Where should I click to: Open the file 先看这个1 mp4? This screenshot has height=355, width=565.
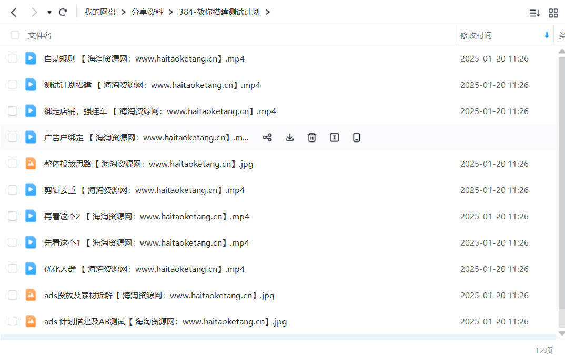[x=147, y=243]
